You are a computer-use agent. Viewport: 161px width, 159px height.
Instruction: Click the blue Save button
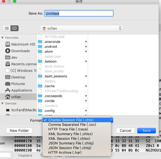[146, 130]
